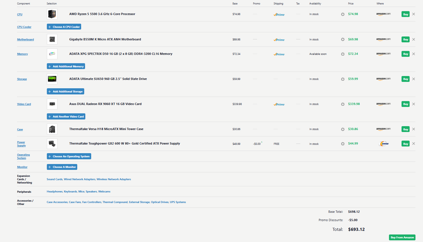The width and height of the screenshot is (423, 242).
Task: Buy the Gigabyte B550M motherboard
Action: [x=405, y=40]
